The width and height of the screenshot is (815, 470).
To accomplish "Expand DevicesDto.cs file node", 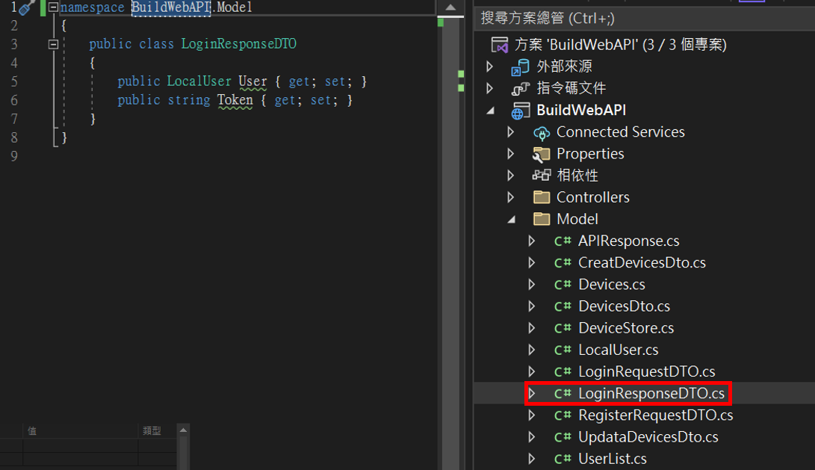I will pos(531,306).
